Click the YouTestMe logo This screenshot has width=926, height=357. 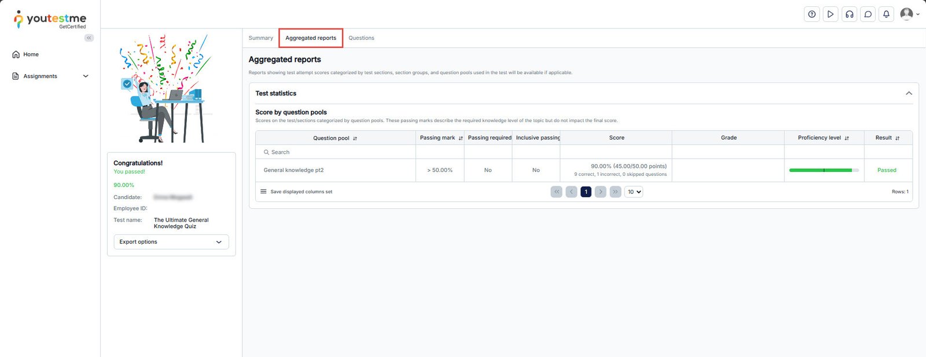tap(50, 20)
